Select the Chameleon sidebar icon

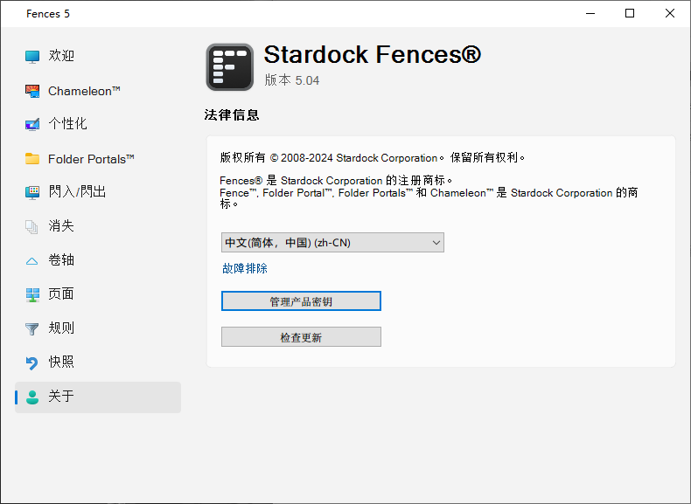pos(32,91)
